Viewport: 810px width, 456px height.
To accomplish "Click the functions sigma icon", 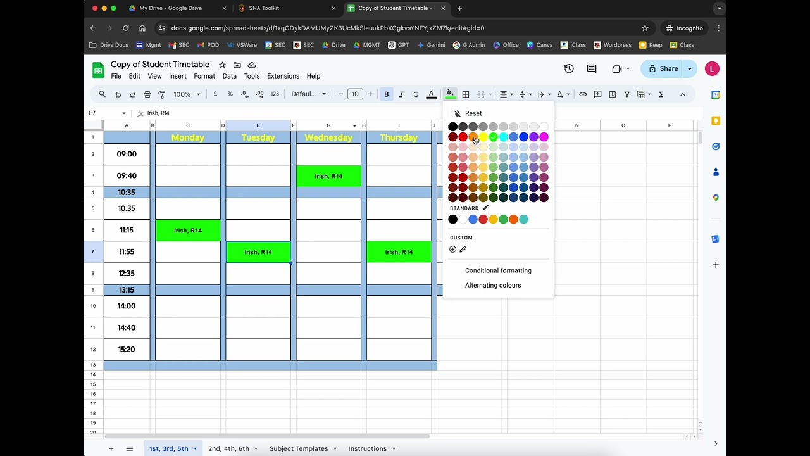I will [661, 94].
